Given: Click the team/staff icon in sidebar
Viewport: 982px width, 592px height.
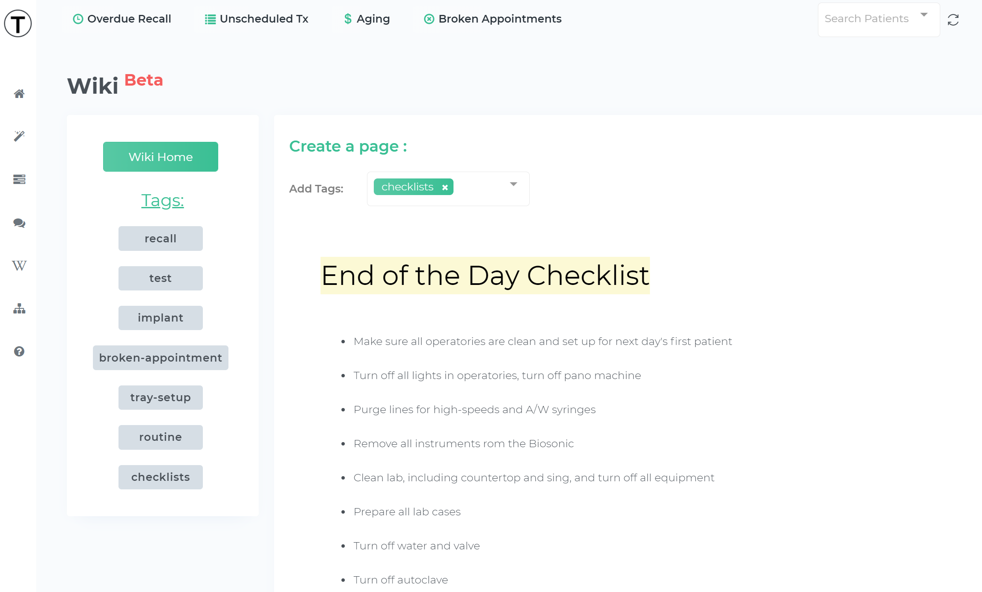Looking at the screenshot, I should (19, 308).
